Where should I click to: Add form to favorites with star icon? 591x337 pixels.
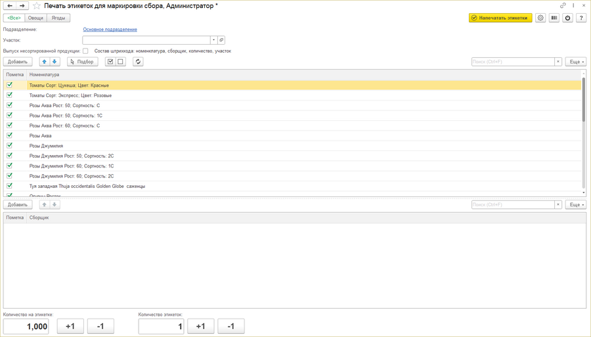coord(37,6)
